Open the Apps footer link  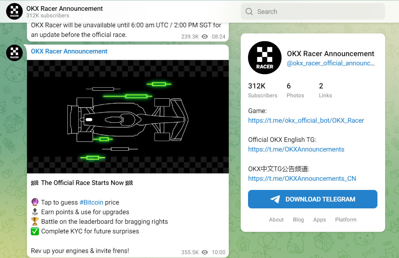[x=319, y=220]
